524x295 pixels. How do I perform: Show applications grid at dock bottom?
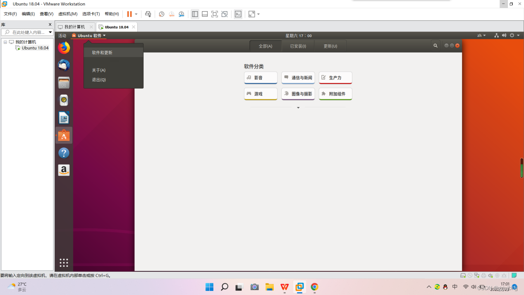click(x=64, y=263)
